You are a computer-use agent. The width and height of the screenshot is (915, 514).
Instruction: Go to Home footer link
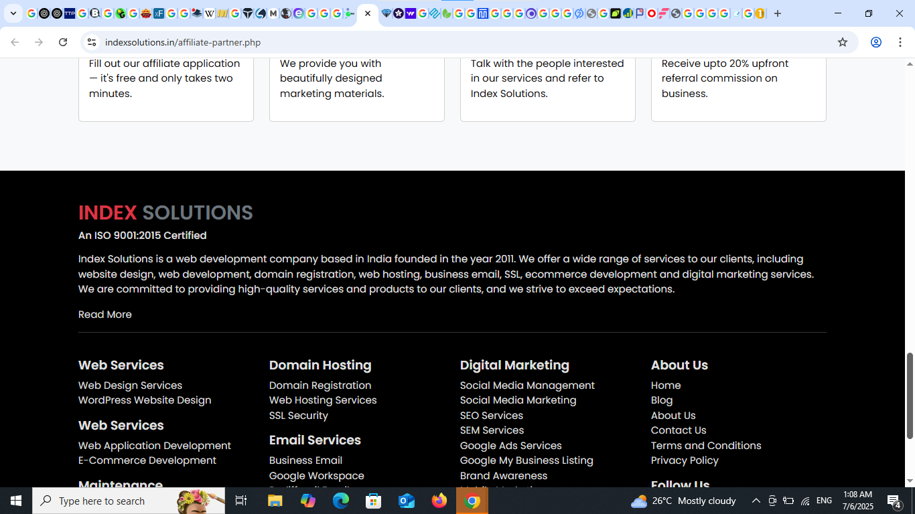[666, 385]
